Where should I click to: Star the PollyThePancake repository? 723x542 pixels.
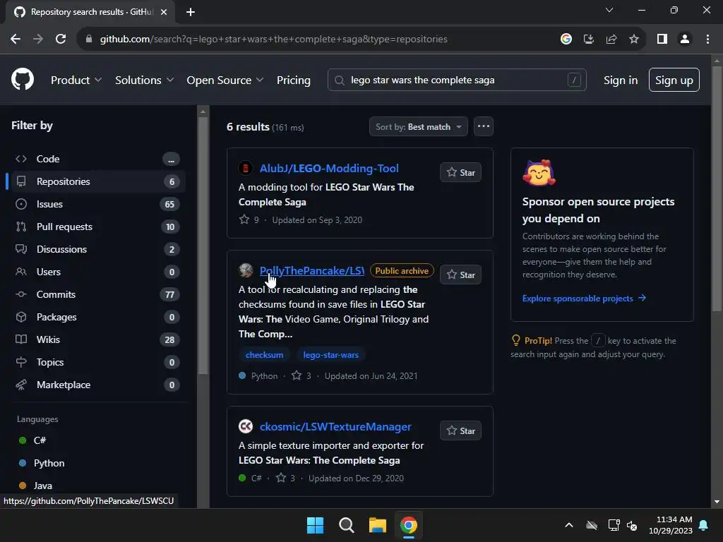[x=460, y=275]
